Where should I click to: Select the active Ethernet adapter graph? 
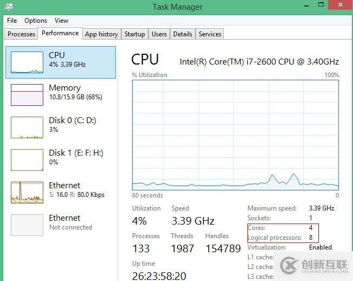pos(27,193)
